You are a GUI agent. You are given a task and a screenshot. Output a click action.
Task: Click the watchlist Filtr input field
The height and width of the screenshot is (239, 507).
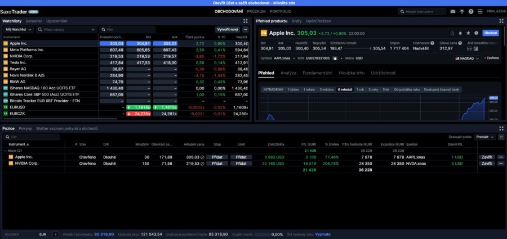127,29
